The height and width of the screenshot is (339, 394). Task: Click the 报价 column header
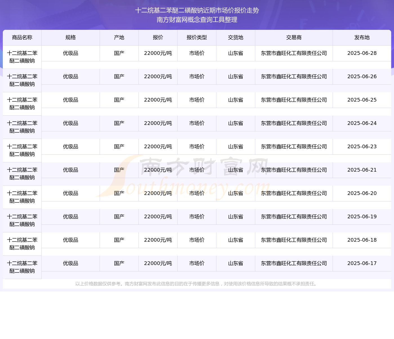tap(158, 37)
